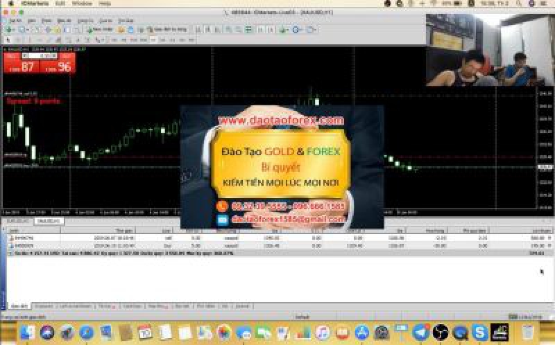The height and width of the screenshot is (345, 555).
Task: Zoom out of the chart with the magnifier icon
Action: click(238, 29)
